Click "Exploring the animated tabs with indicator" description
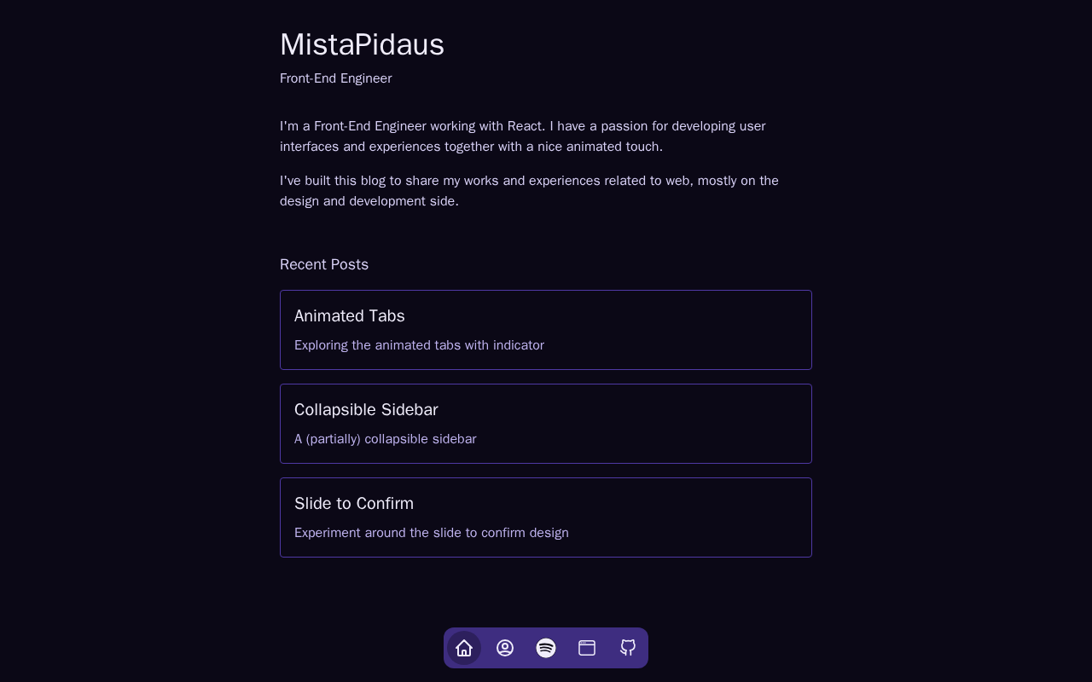The height and width of the screenshot is (682, 1092). pos(419,345)
